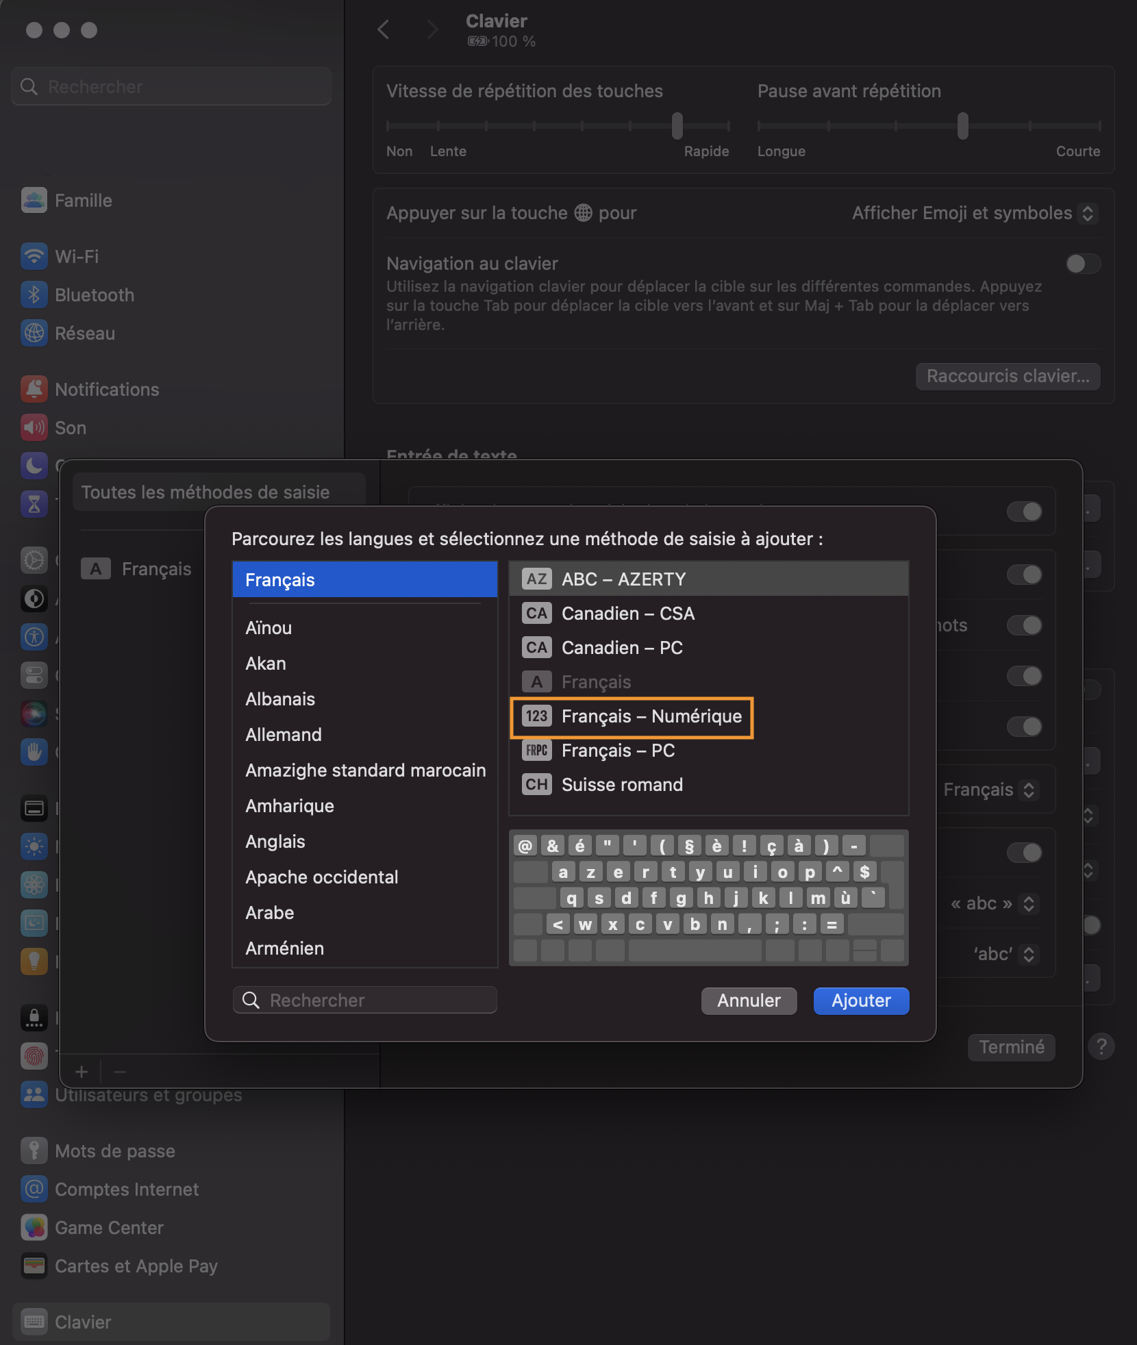Toggle the Navigation au clavier switch

click(1082, 264)
